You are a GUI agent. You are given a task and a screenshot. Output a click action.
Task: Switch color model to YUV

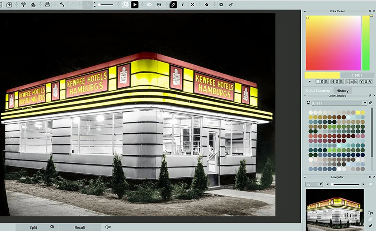click(x=366, y=82)
